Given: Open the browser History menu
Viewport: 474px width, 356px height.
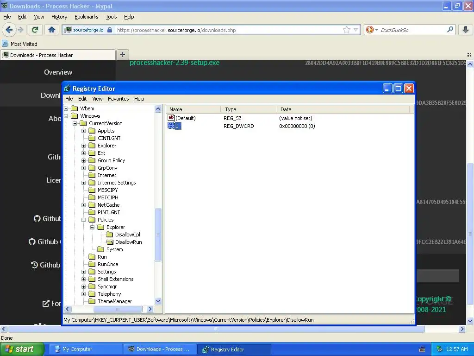Looking at the screenshot, I should (x=59, y=17).
